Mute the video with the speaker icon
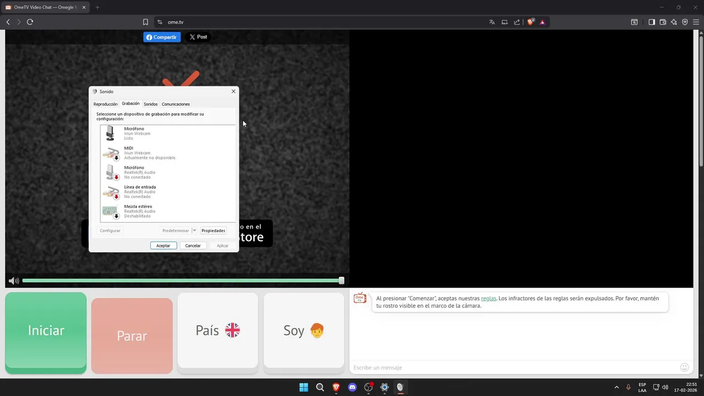704x396 pixels. coord(14,281)
